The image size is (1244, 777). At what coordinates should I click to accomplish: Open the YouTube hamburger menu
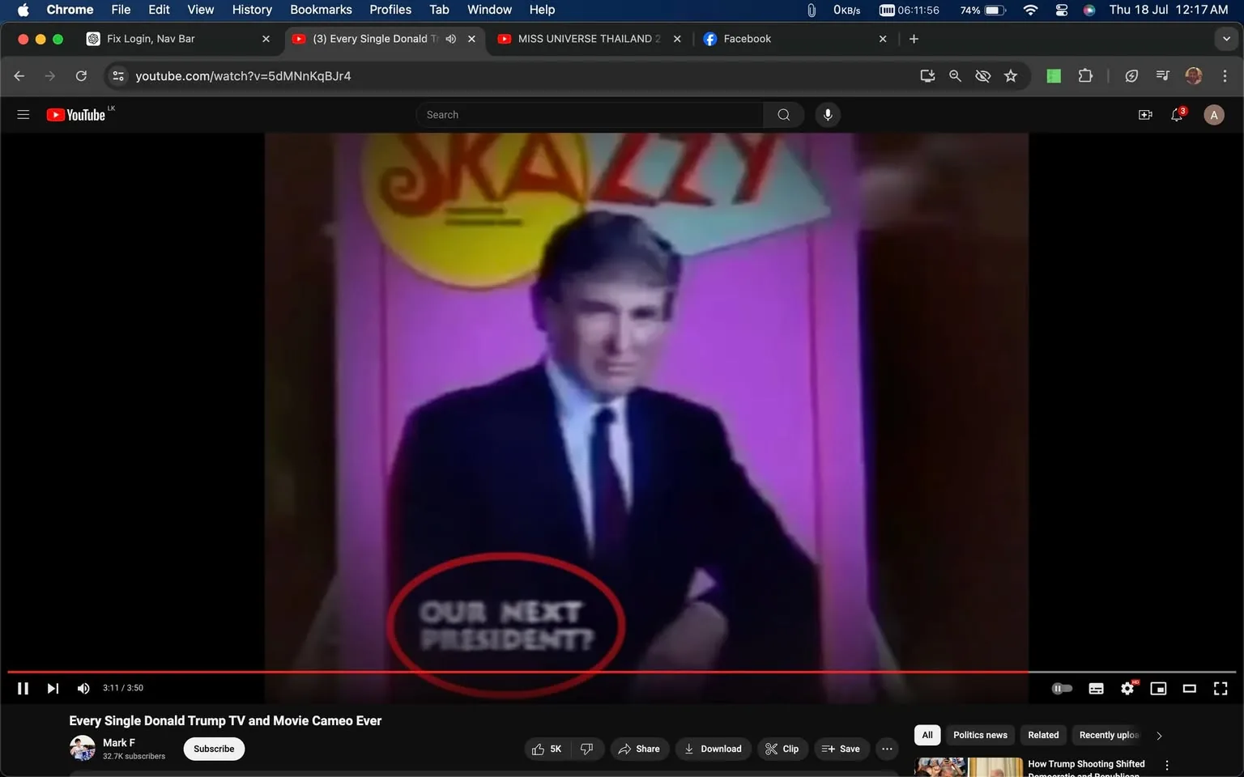[x=23, y=114]
